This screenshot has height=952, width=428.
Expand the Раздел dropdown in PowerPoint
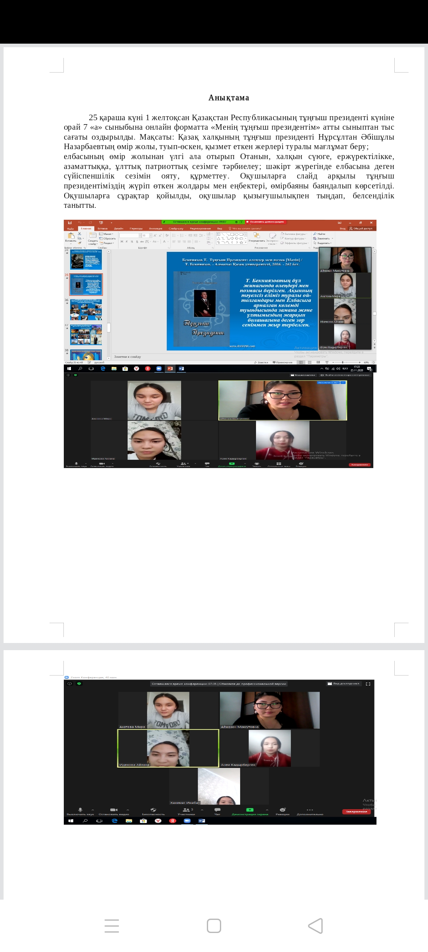click(107, 243)
